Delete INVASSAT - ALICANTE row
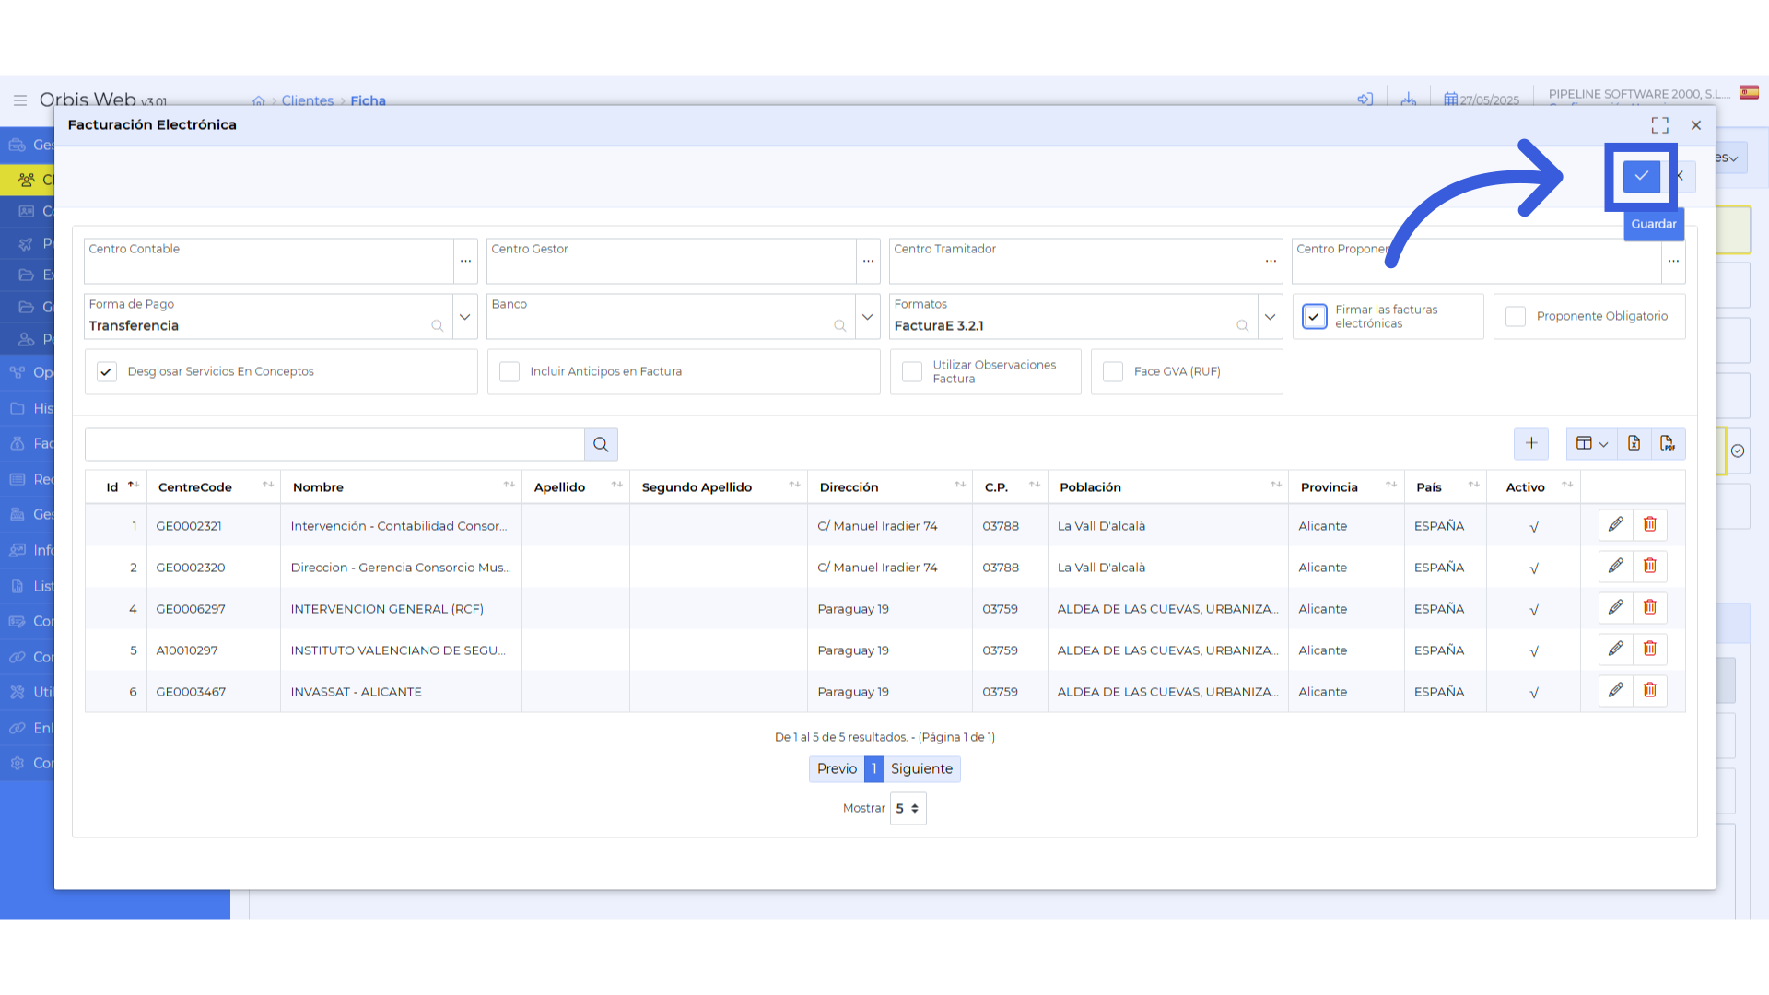Image resolution: width=1769 pixels, height=995 pixels. [1649, 691]
